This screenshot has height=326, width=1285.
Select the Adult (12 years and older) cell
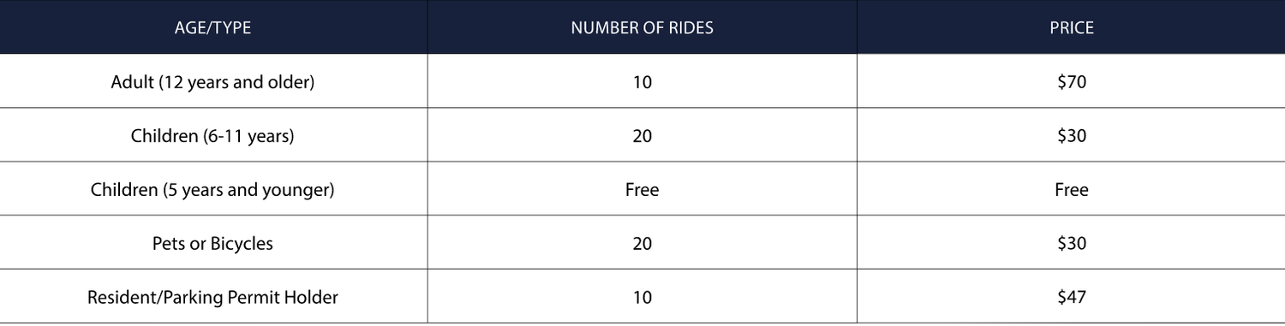click(213, 82)
